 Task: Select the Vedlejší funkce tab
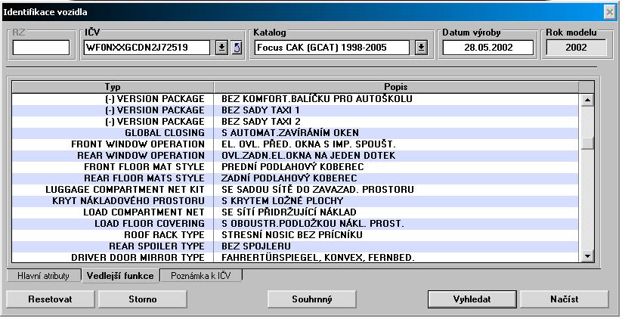119,276
